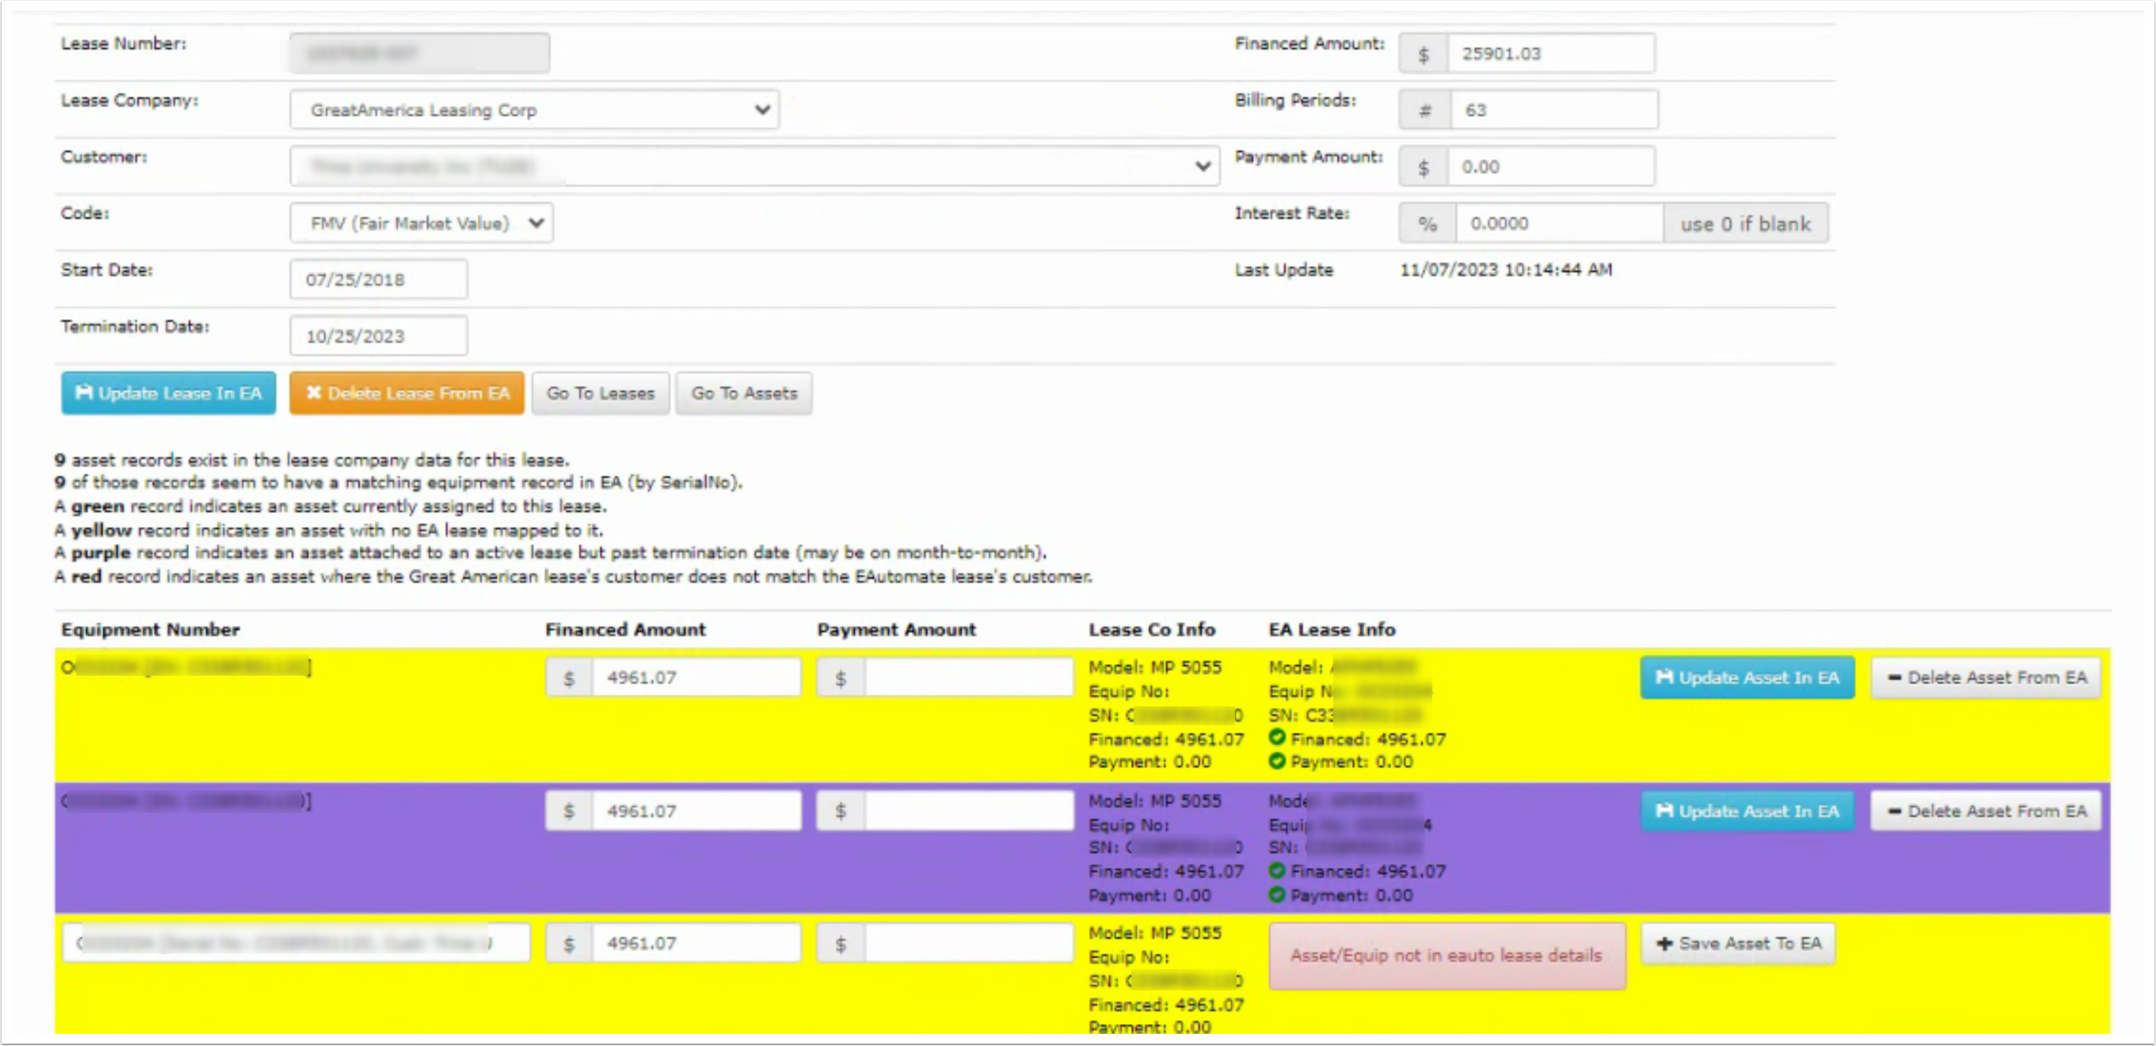This screenshot has height=1046, width=2156.
Task: Click EA Lease Info column header
Action: point(1332,629)
